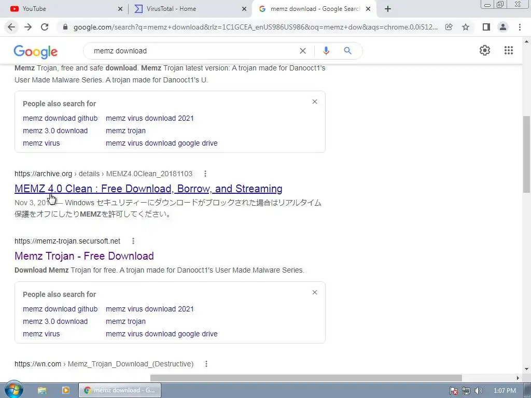Select second box's memz virus download 2021
Viewport: 531px width, 398px height.
coord(150,309)
